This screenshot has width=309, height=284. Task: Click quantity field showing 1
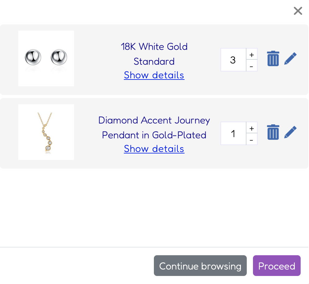coord(233,133)
